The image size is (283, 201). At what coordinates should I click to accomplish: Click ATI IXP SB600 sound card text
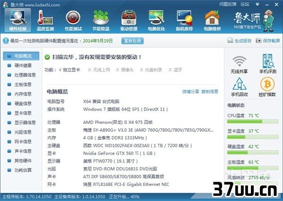(x=124, y=177)
